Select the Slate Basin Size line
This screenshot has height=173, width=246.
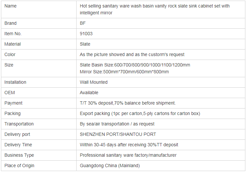pos(135,65)
